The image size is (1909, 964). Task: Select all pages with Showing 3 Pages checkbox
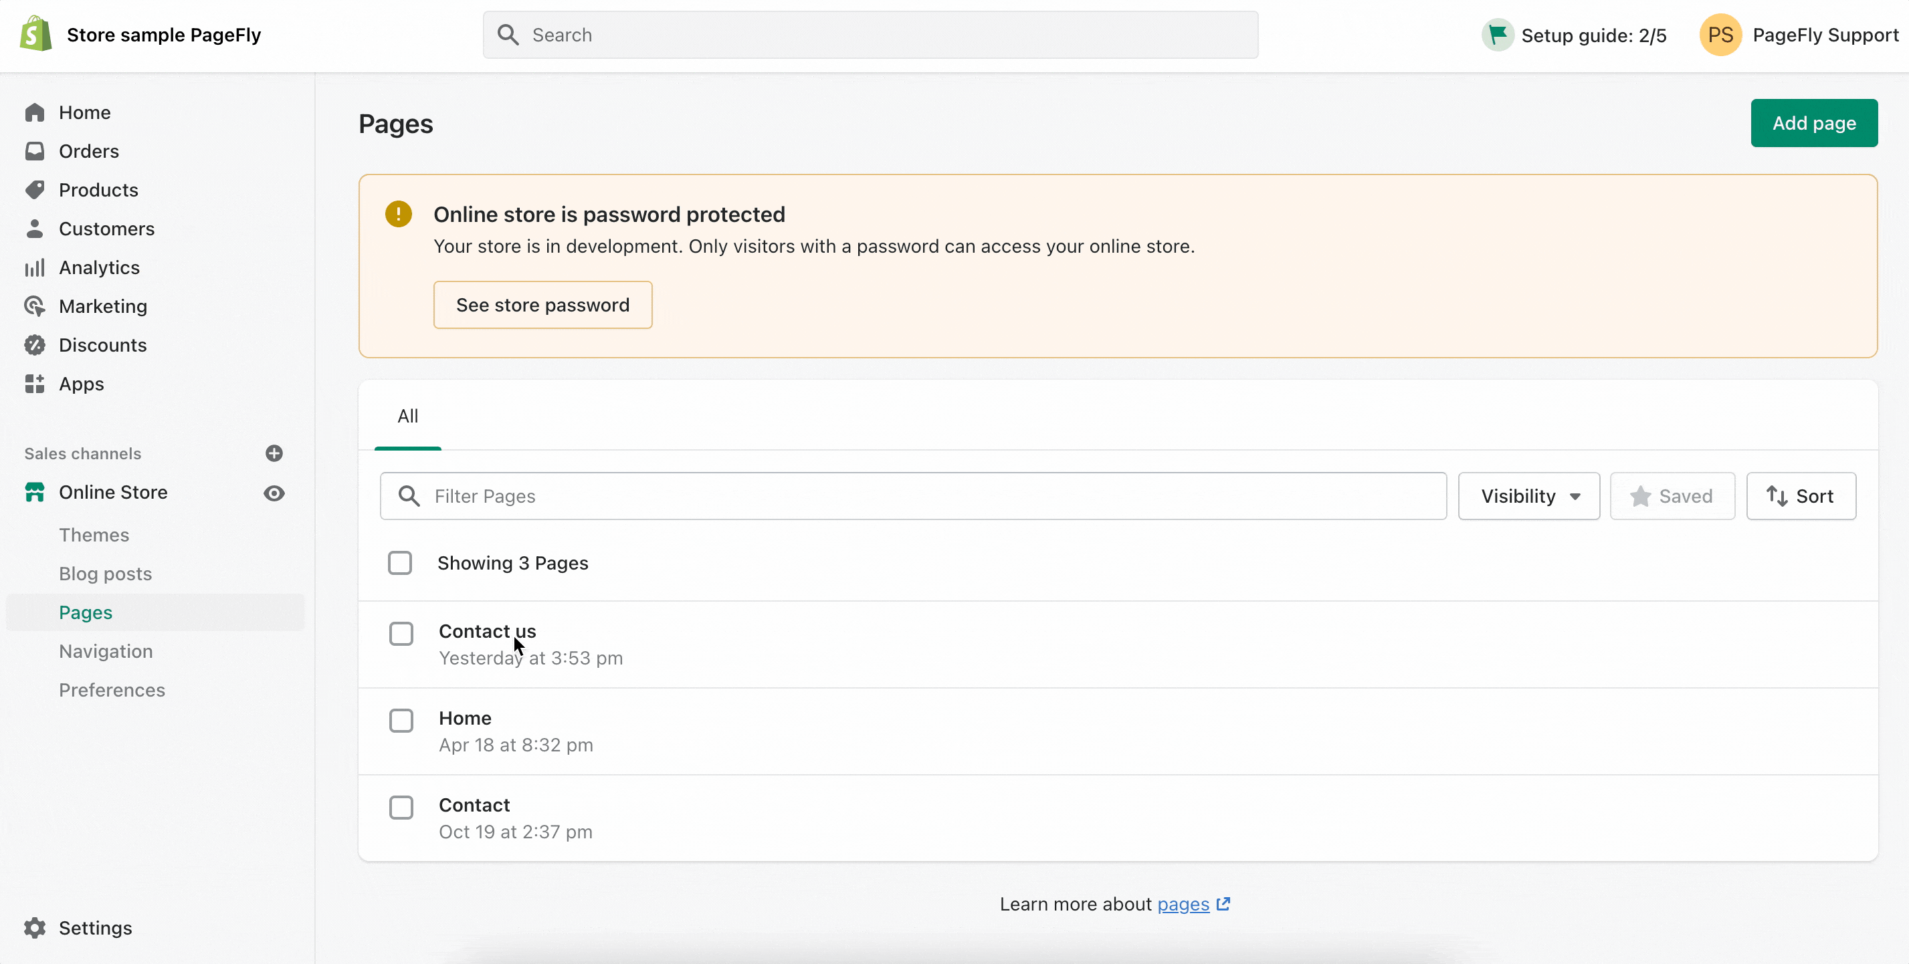400,563
